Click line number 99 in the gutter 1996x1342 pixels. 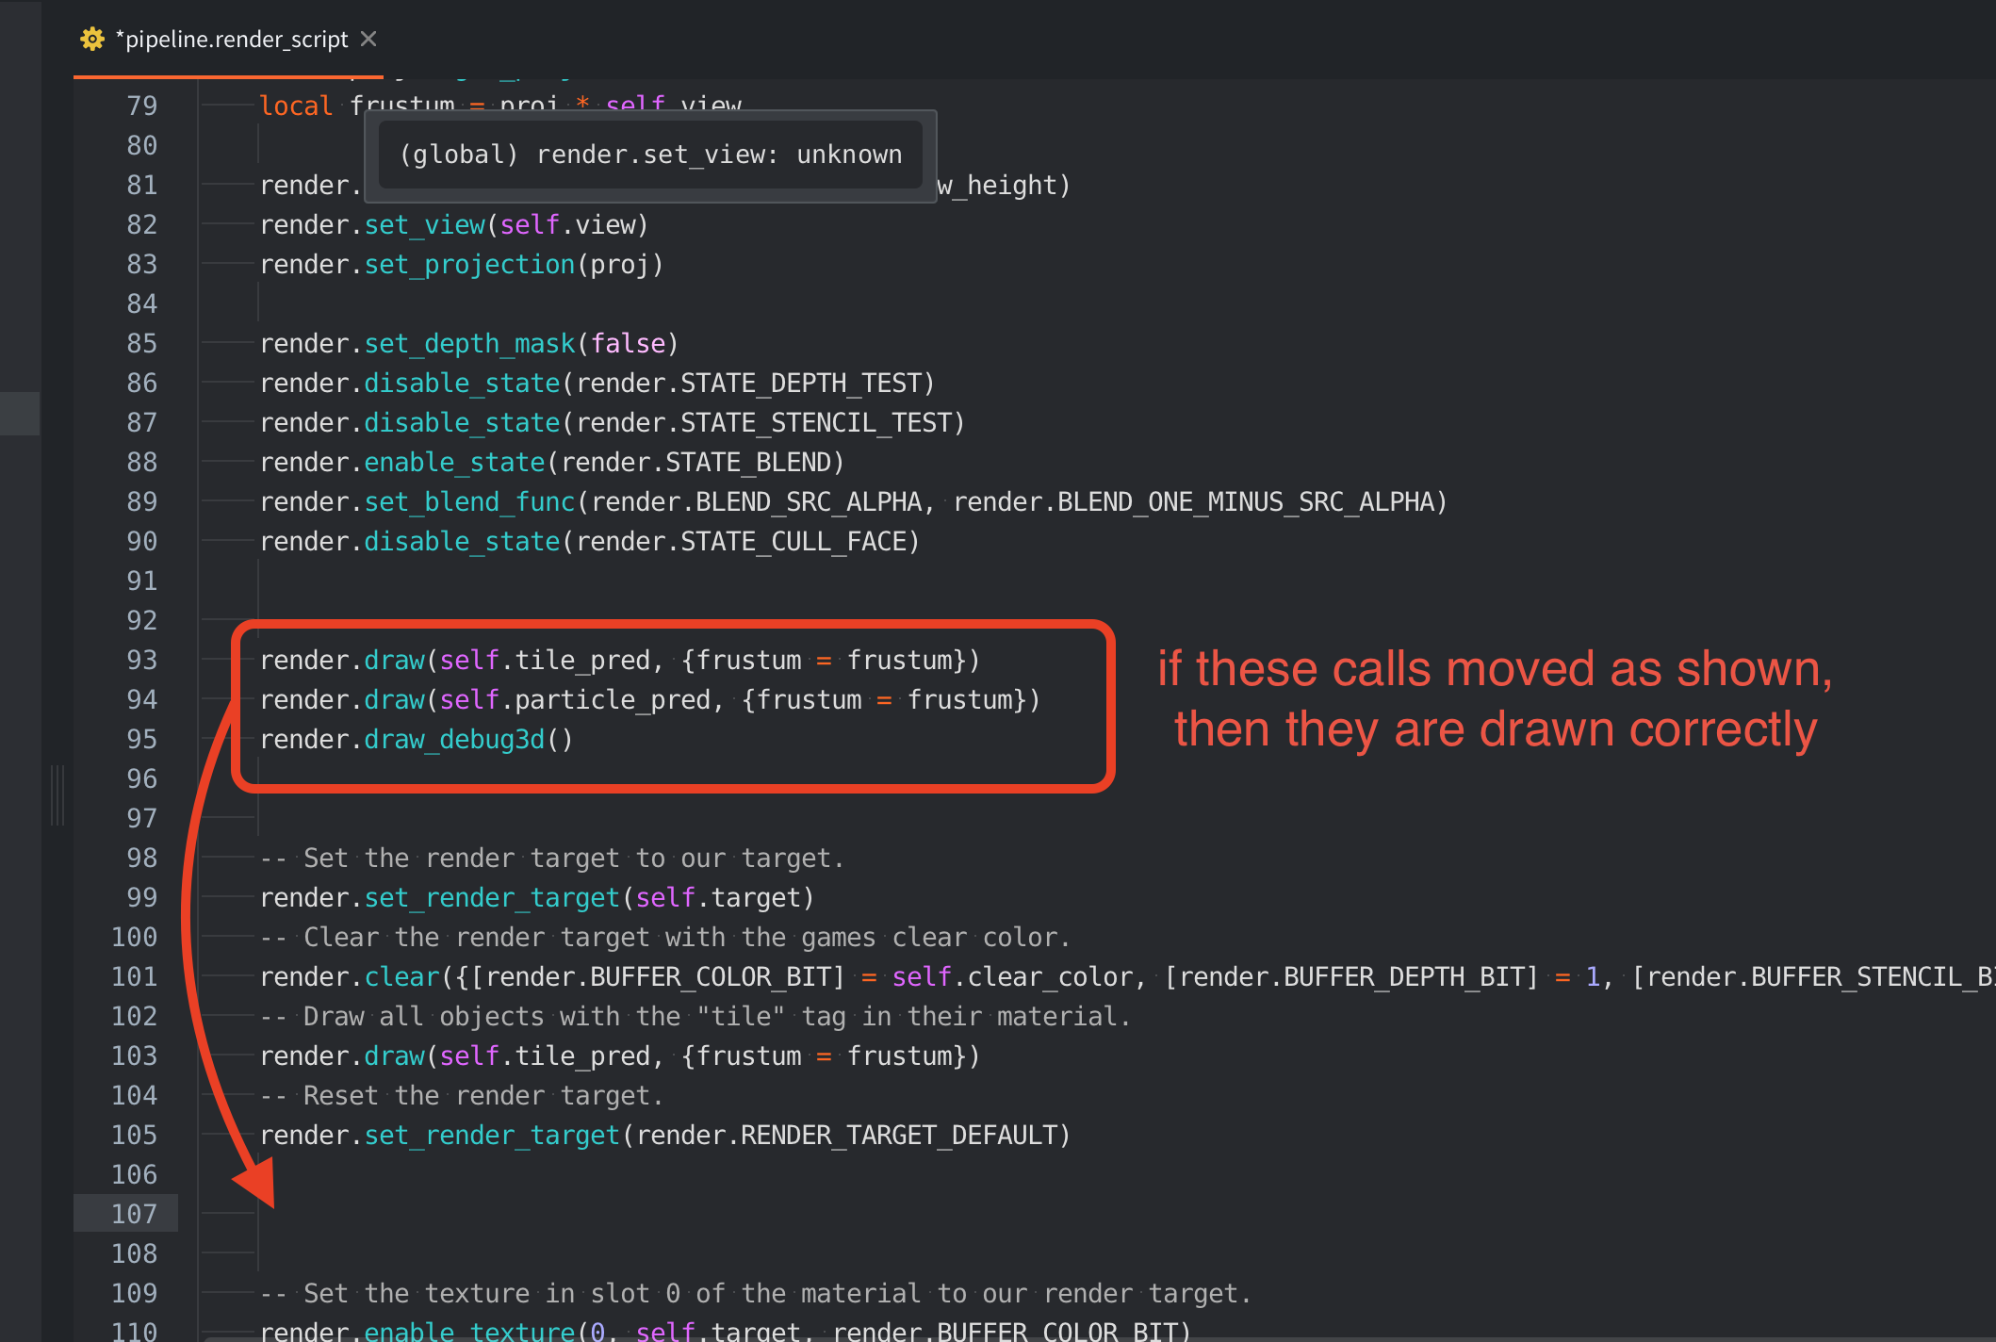(x=141, y=897)
